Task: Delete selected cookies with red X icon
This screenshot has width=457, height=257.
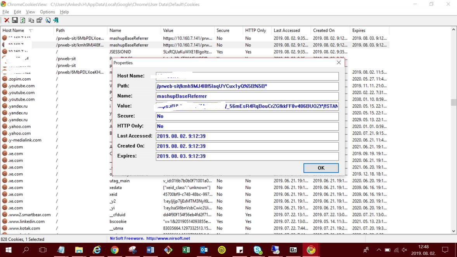Action: (x=7, y=20)
